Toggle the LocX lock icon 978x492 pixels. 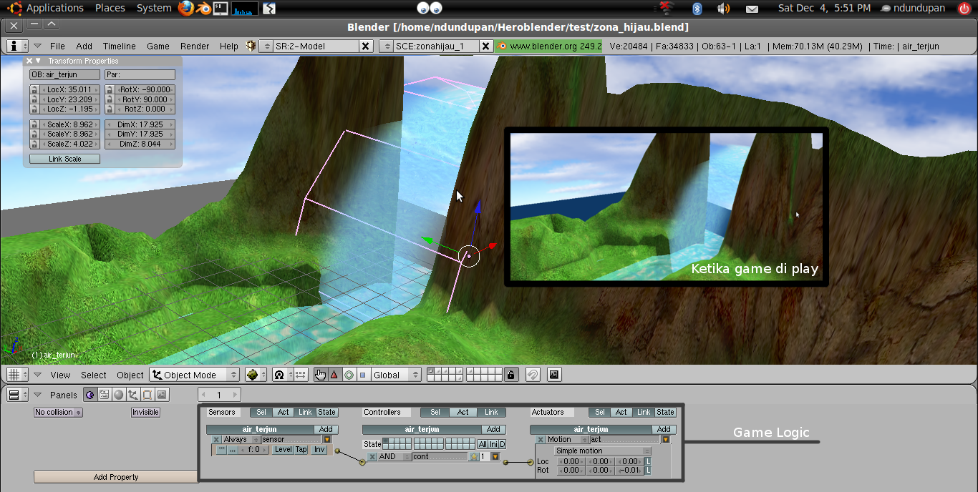click(34, 89)
